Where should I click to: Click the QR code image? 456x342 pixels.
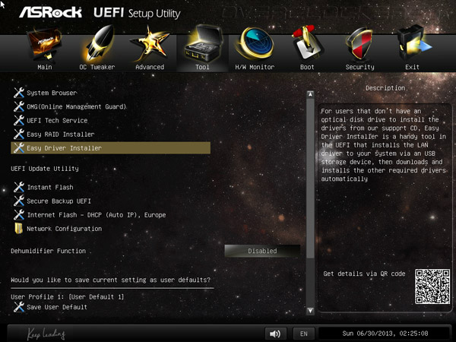432,287
